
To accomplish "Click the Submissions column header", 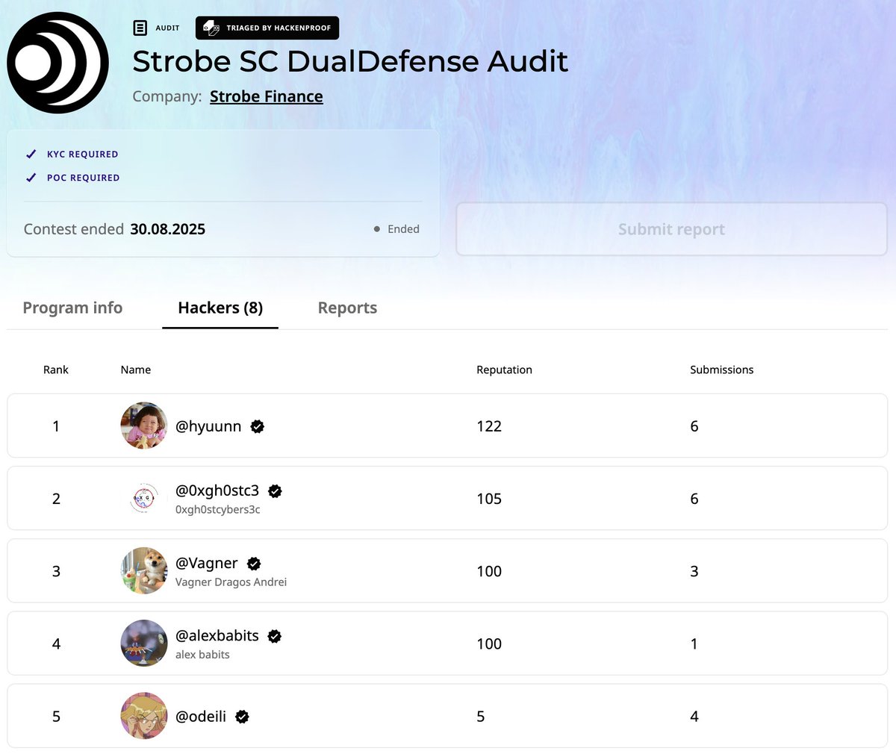I will pyautogui.click(x=721, y=370).
